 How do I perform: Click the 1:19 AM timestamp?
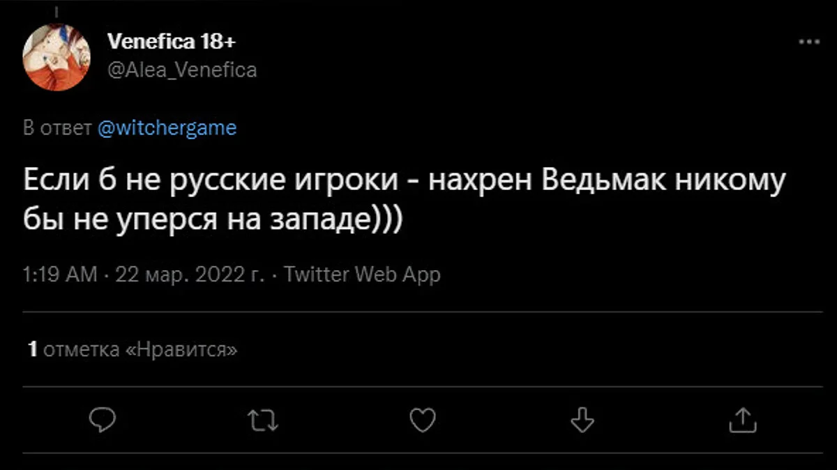pyautogui.click(x=60, y=274)
